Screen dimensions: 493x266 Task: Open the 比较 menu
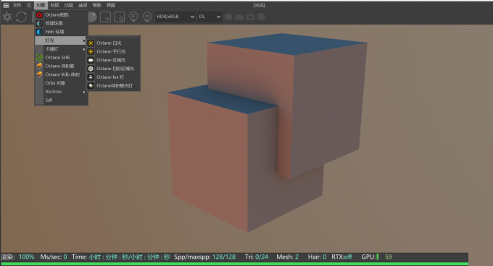click(69, 5)
